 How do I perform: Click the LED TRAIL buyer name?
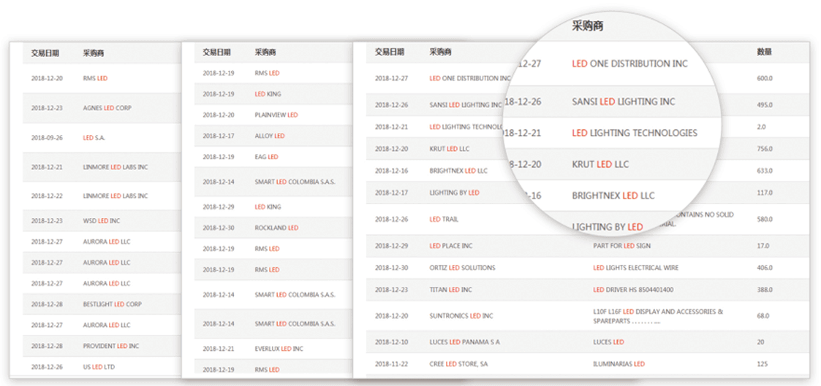444,219
